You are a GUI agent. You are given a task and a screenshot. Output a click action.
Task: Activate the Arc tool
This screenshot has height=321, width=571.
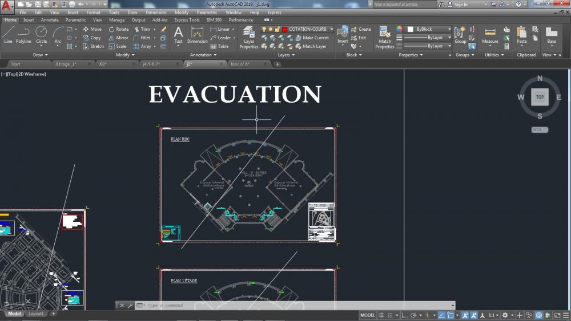pos(58,35)
